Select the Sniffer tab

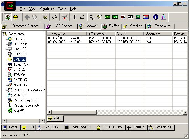[111, 26]
